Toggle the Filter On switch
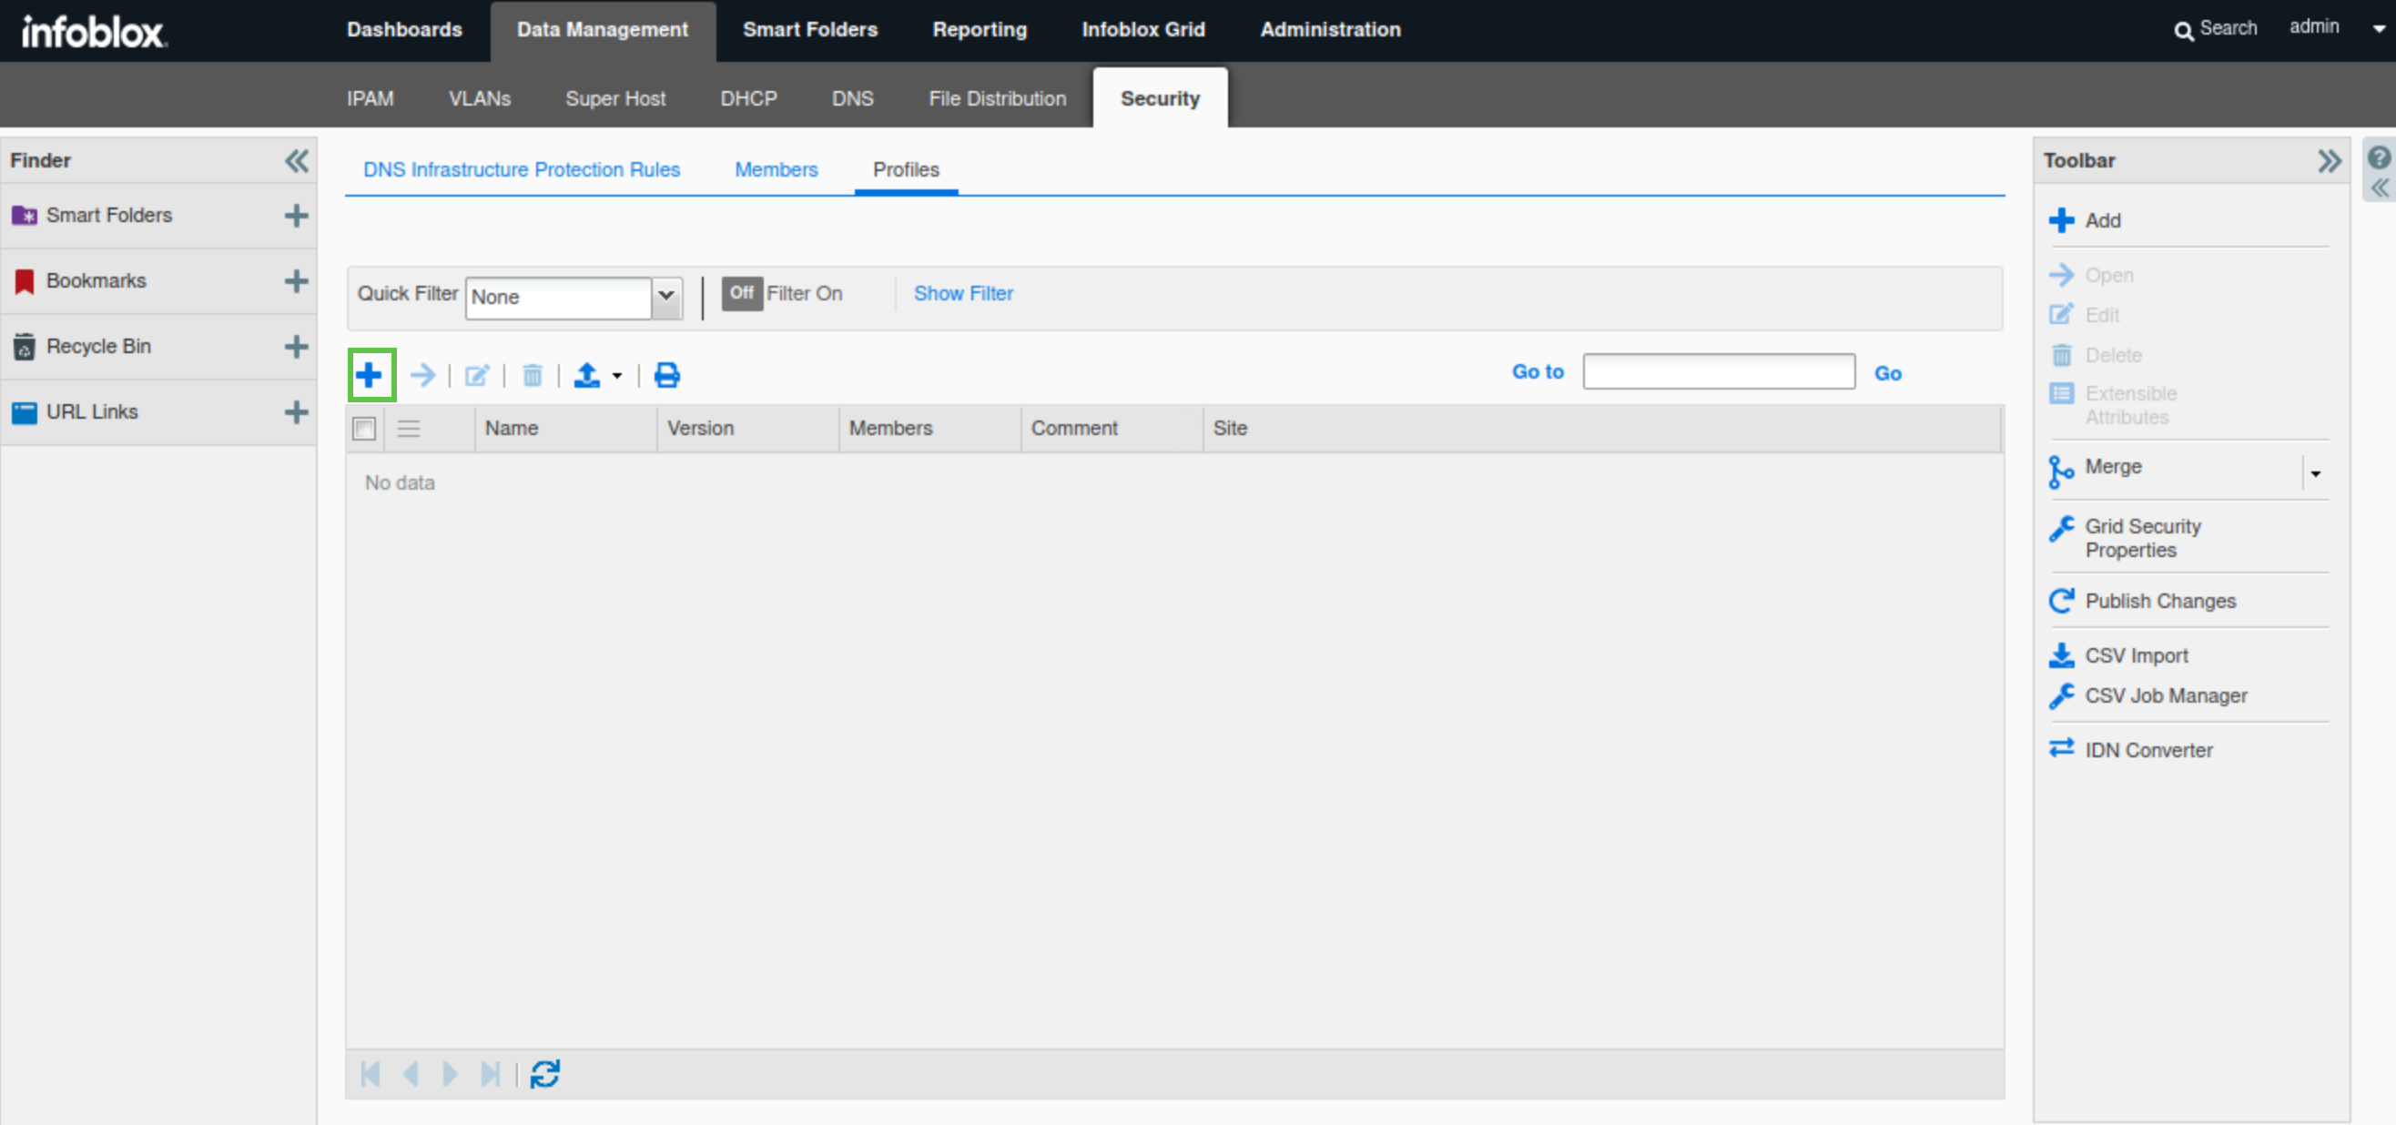Image resolution: width=2396 pixels, height=1125 pixels. tap(741, 294)
